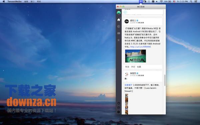The height and width of the screenshot is (125, 200).
Task: Open the favorites star icon in the sidebar
Action: click(119, 40)
